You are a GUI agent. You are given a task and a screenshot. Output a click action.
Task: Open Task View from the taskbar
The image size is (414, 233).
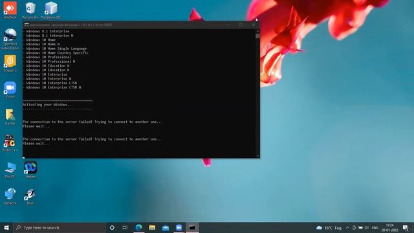pyautogui.click(x=125, y=227)
